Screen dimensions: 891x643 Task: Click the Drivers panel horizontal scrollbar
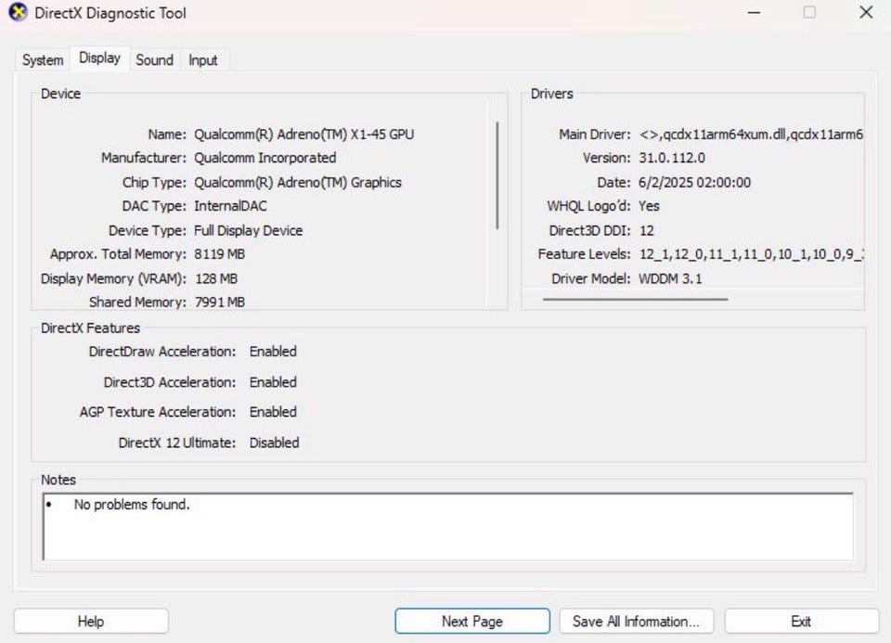[635, 299]
